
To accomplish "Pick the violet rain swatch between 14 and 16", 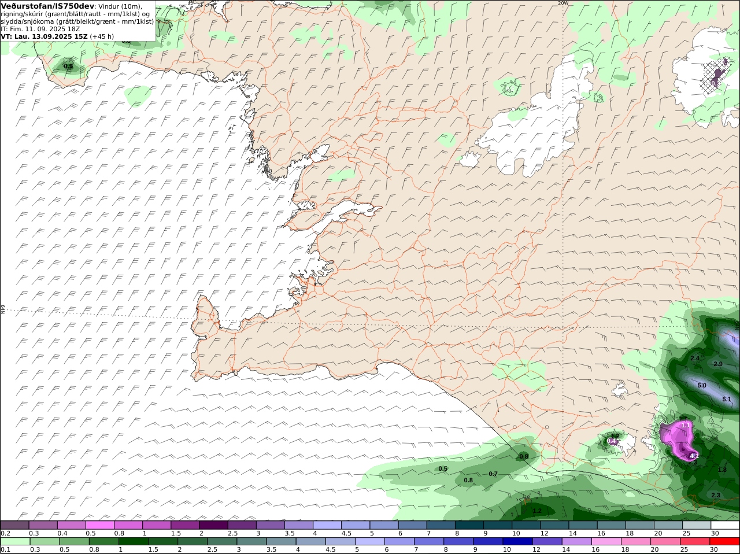I will coord(577,541).
